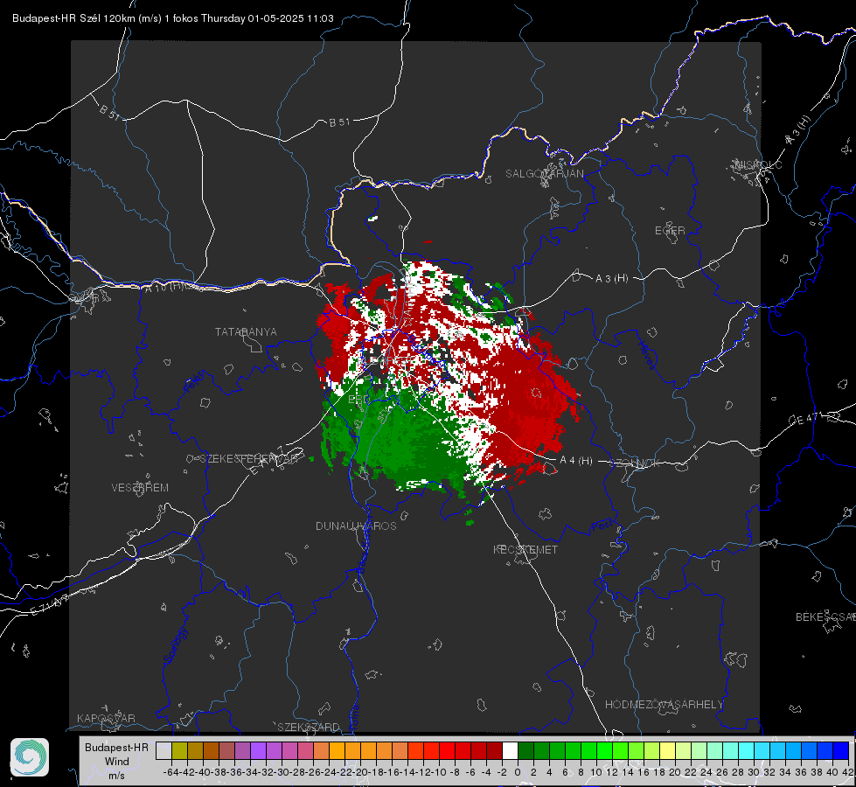Click the radar title text with the date
The width and height of the screenshot is (856, 787).
point(172,18)
